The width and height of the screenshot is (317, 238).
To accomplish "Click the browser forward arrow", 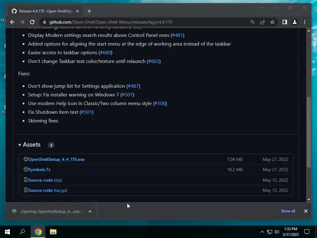I will click(x=22, y=22).
